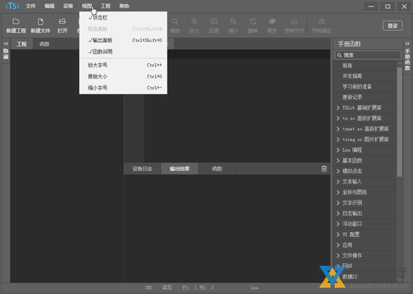Viewport: 413px width, 294px height.
Task: Click the 登录 login button
Action: [392, 25]
